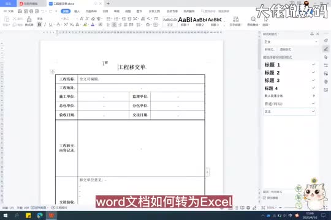Screen dimensions: 331x220
Task: Open a new tab with plus button
Action: pyautogui.click(x=108, y=4)
